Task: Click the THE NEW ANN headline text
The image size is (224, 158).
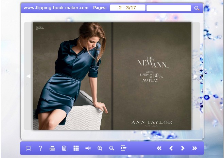Action: click(x=153, y=62)
